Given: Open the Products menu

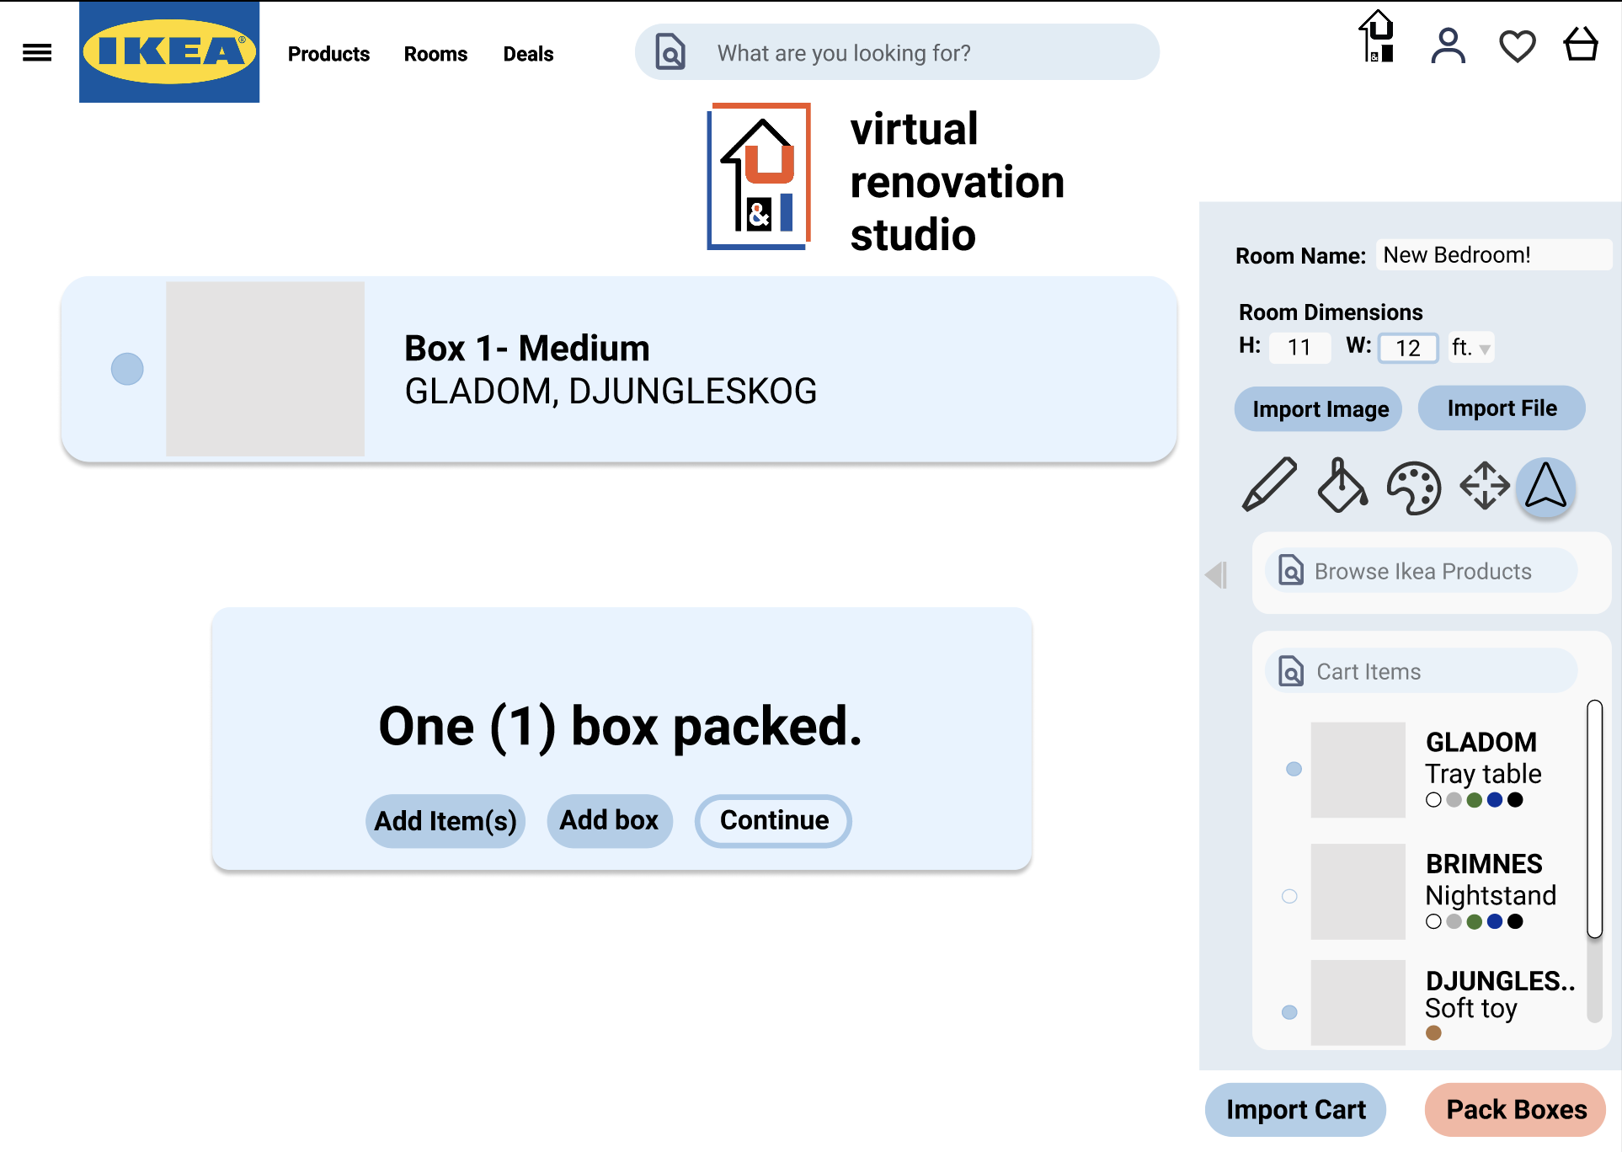Looking at the screenshot, I should point(328,54).
